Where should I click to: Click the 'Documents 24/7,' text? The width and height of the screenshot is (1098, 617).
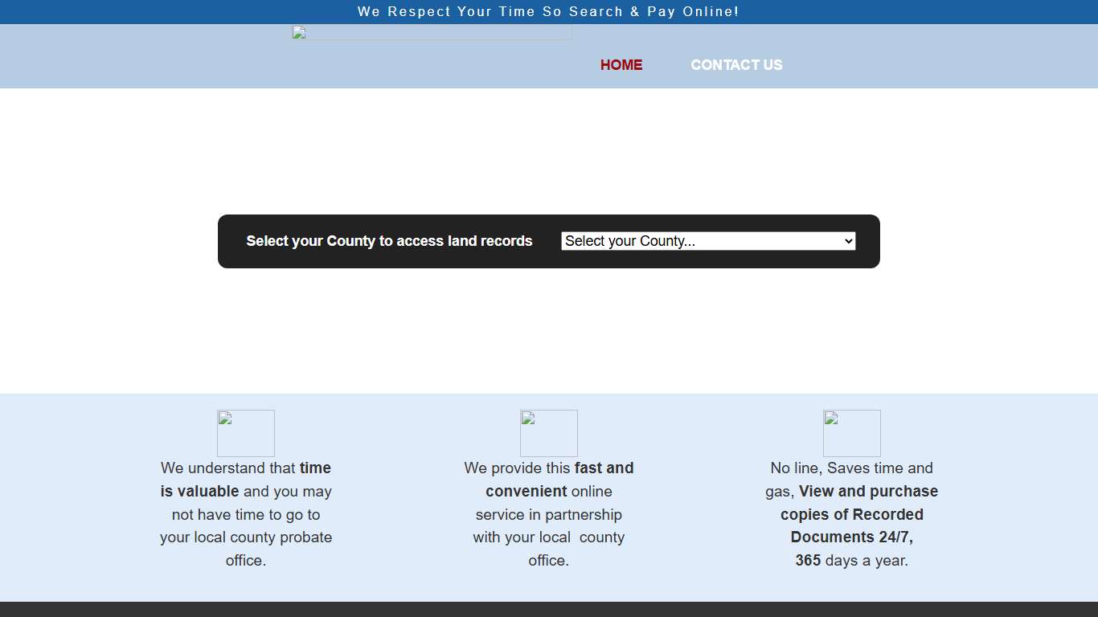tap(852, 537)
